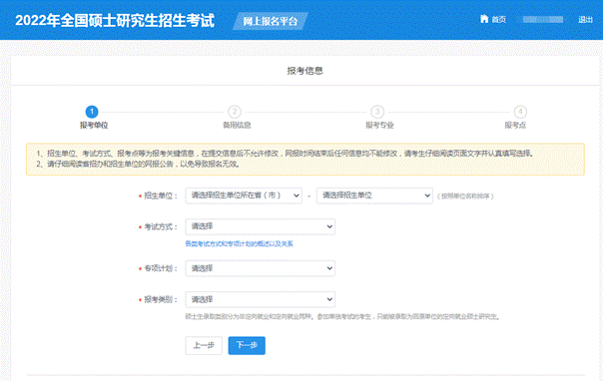Go to 首页 in the header
Screen dimensions: 603x381
pos(499,20)
